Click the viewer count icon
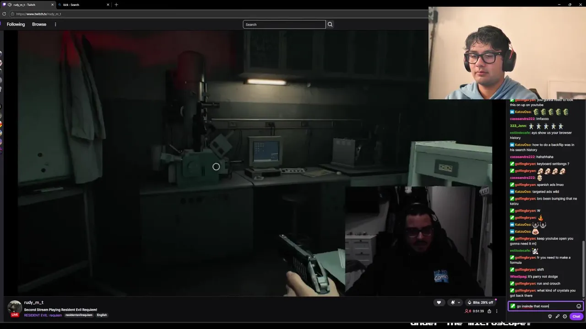 click(467, 311)
